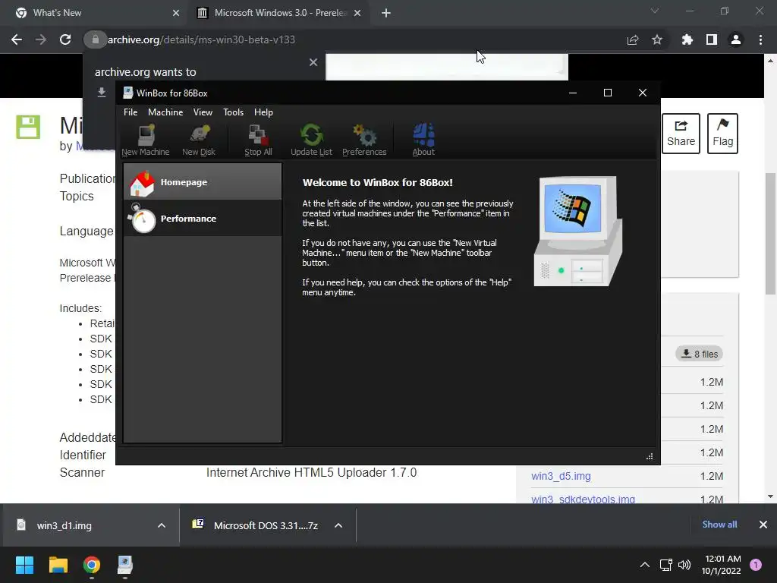This screenshot has height=583, width=777.
Task: Click the Share button on archive.org
Action: tap(681, 134)
